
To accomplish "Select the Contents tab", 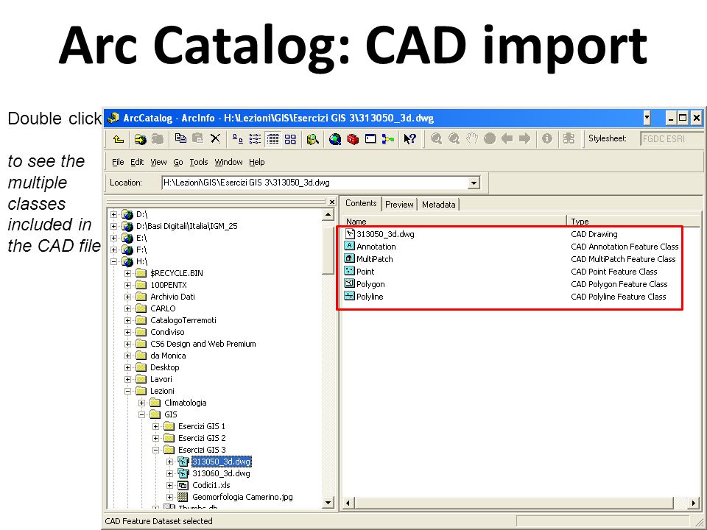I will click(361, 203).
